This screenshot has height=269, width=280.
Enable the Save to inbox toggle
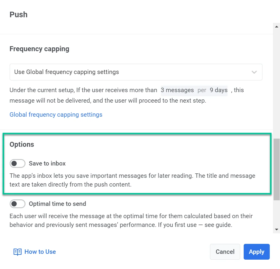click(17, 163)
